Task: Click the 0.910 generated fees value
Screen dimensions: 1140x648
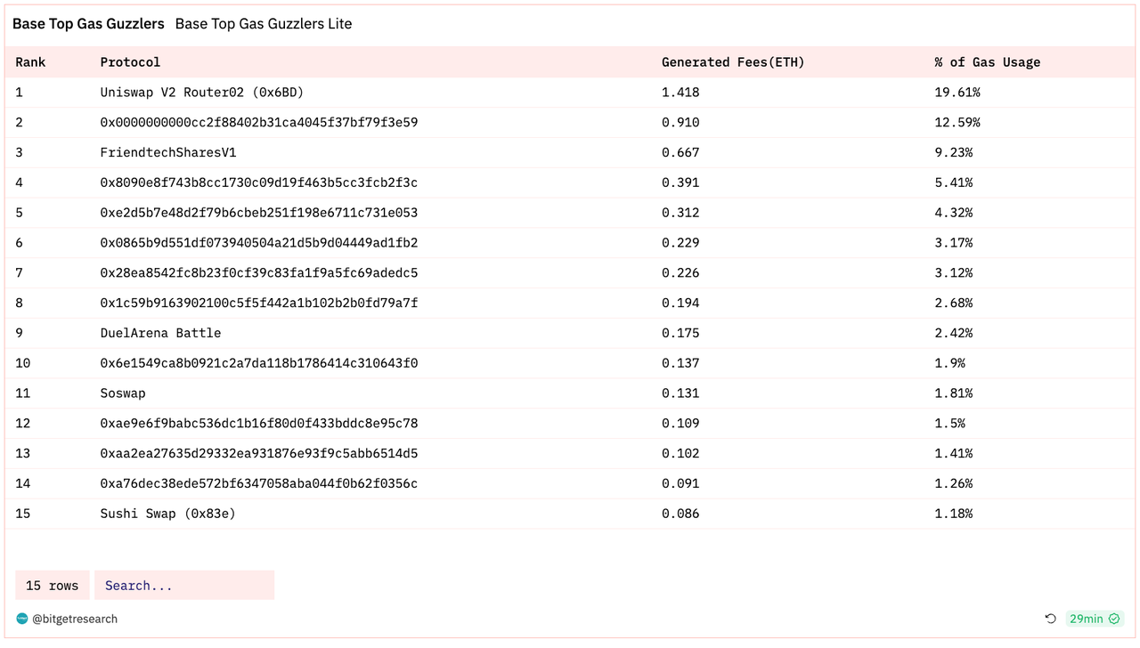Action: click(x=680, y=123)
